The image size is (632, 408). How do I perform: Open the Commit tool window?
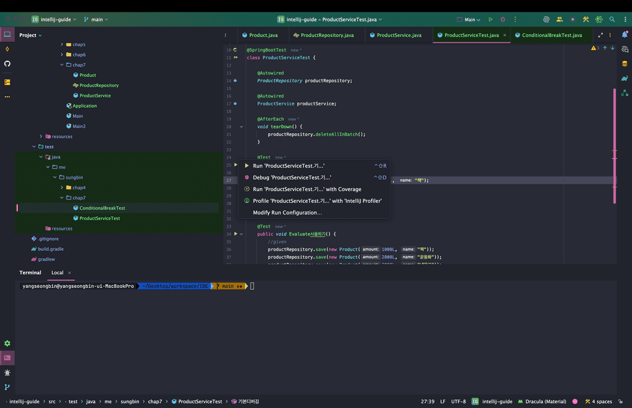[7, 49]
